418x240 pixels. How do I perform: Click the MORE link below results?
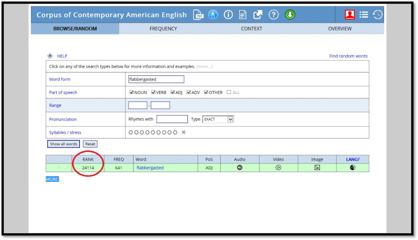point(52,179)
